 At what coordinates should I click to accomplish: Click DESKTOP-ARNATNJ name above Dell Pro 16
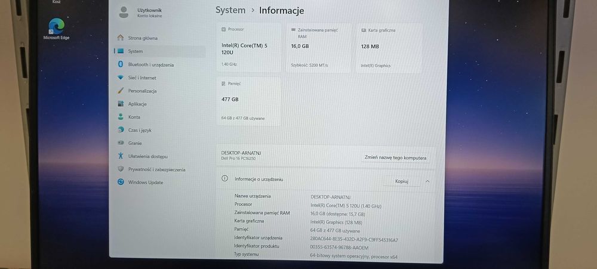(x=241, y=153)
